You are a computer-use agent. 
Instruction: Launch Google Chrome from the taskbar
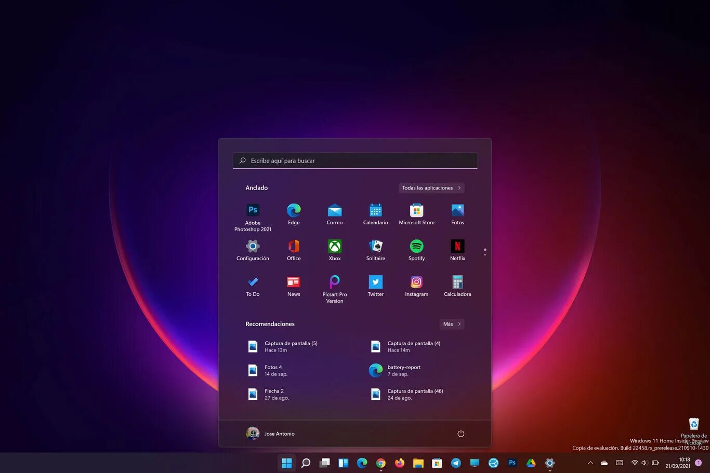[x=381, y=463]
